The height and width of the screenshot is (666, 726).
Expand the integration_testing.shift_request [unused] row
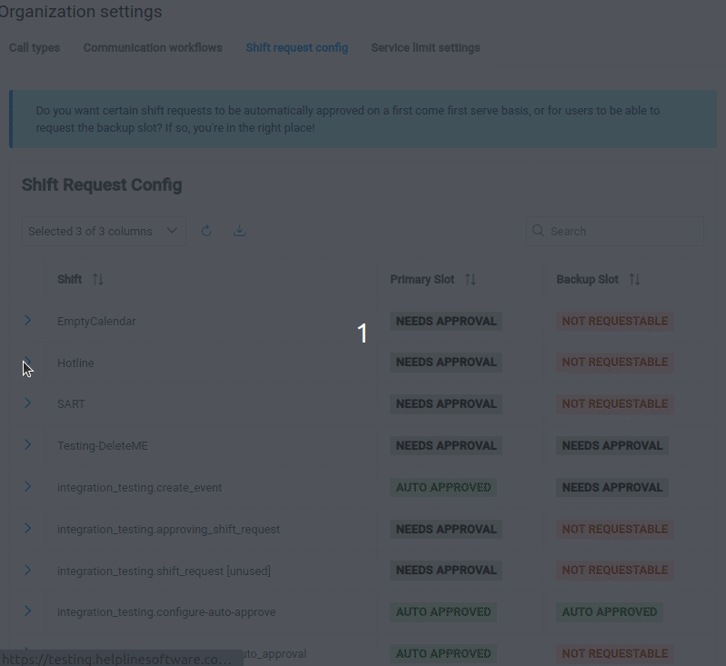tap(28, 570)
